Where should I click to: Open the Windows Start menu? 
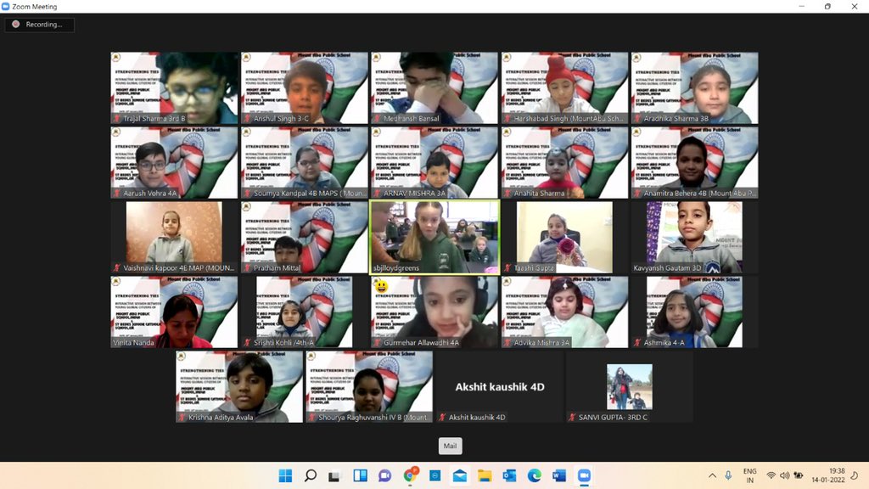(285, 475)
